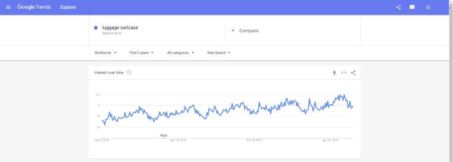453x162 pixels.
Task: Expand the Worldwide region dropdown
Action: tap(105, 53)
